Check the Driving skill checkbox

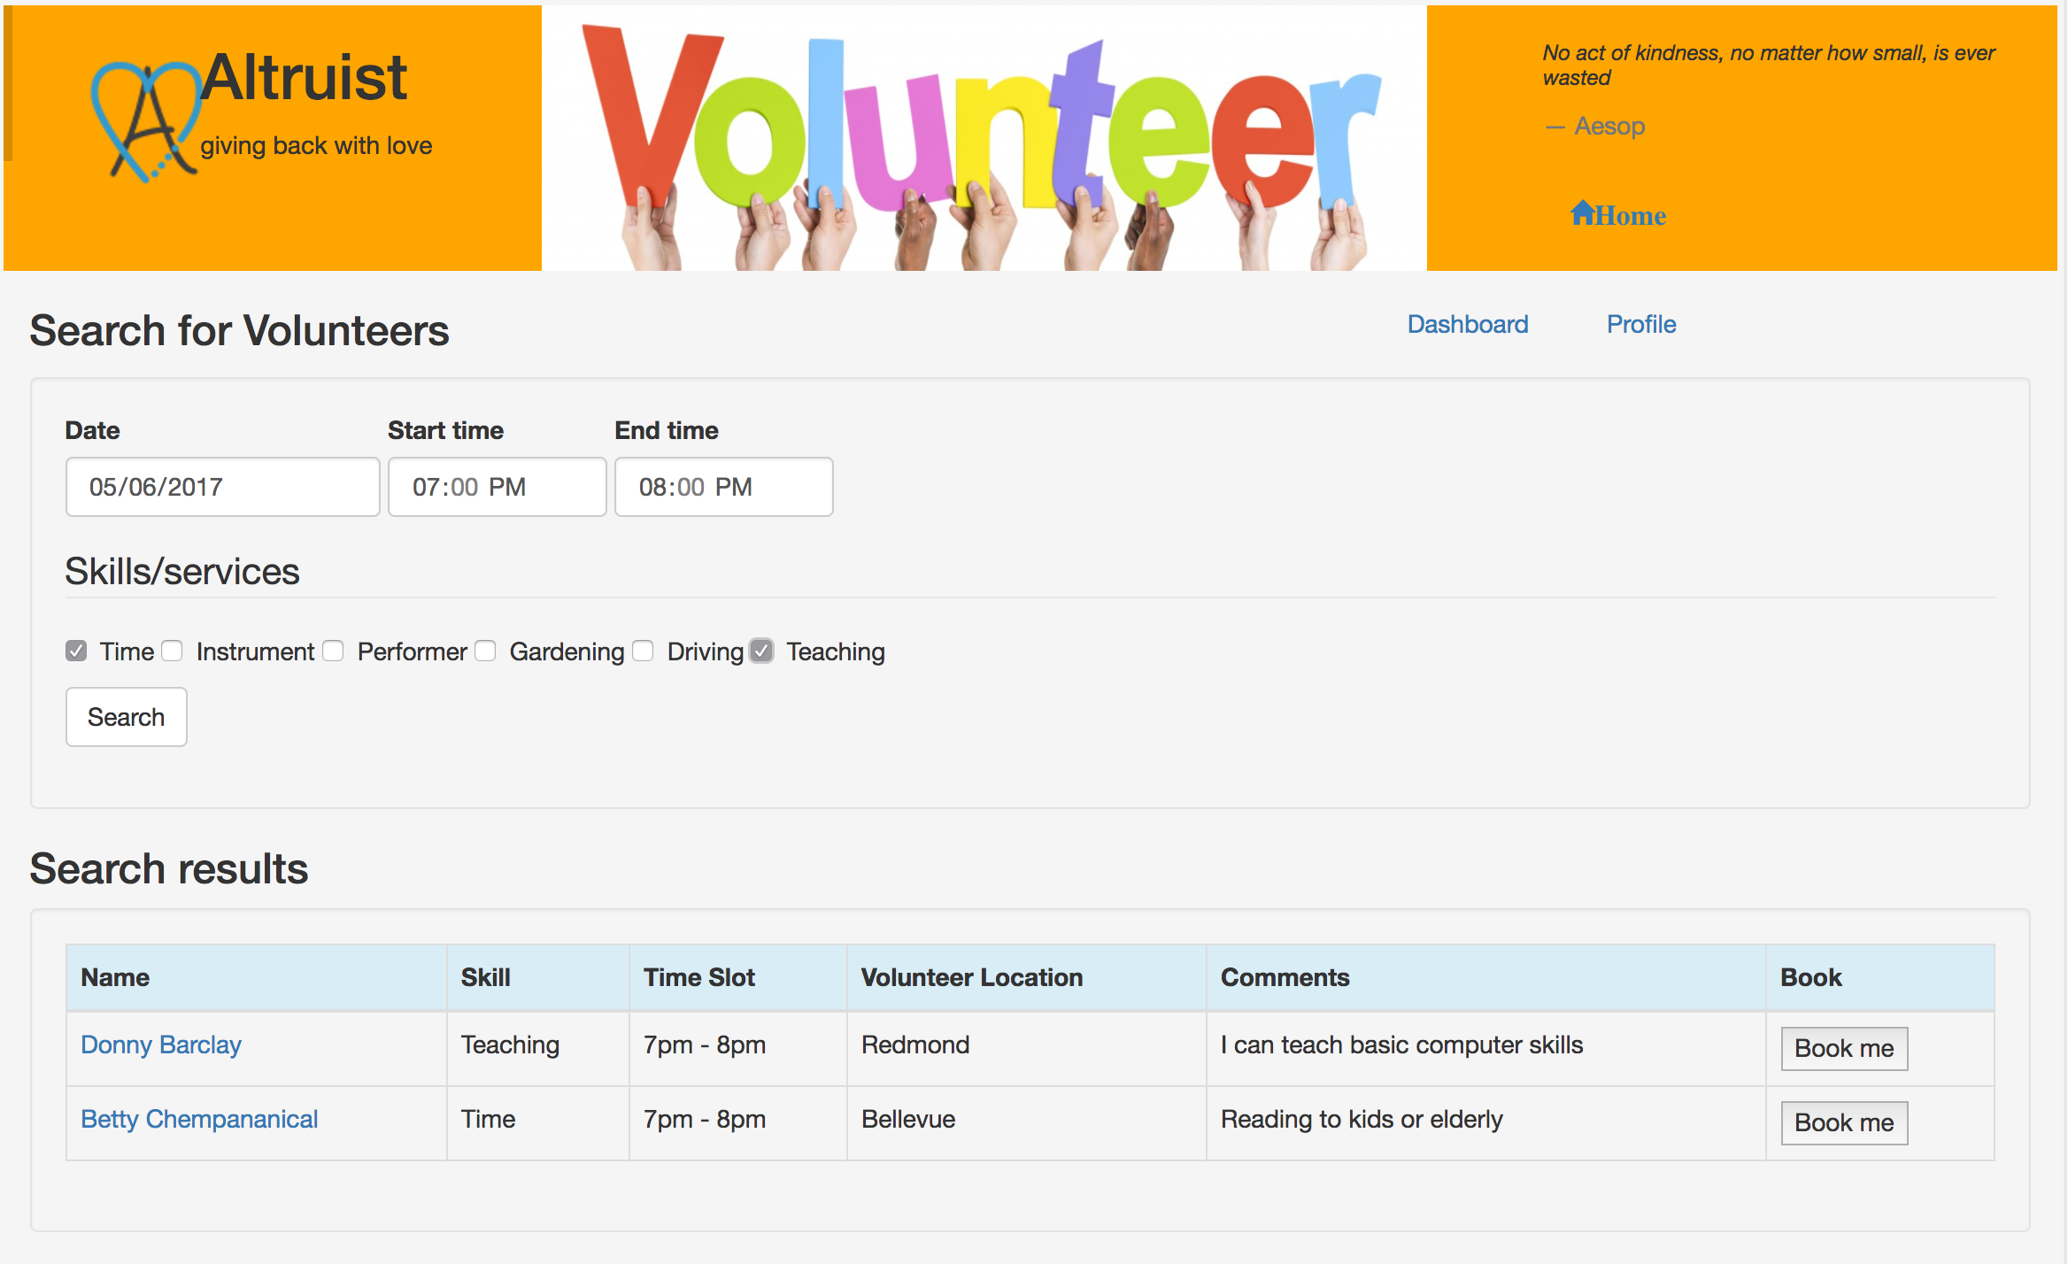(x=644, y=651)
